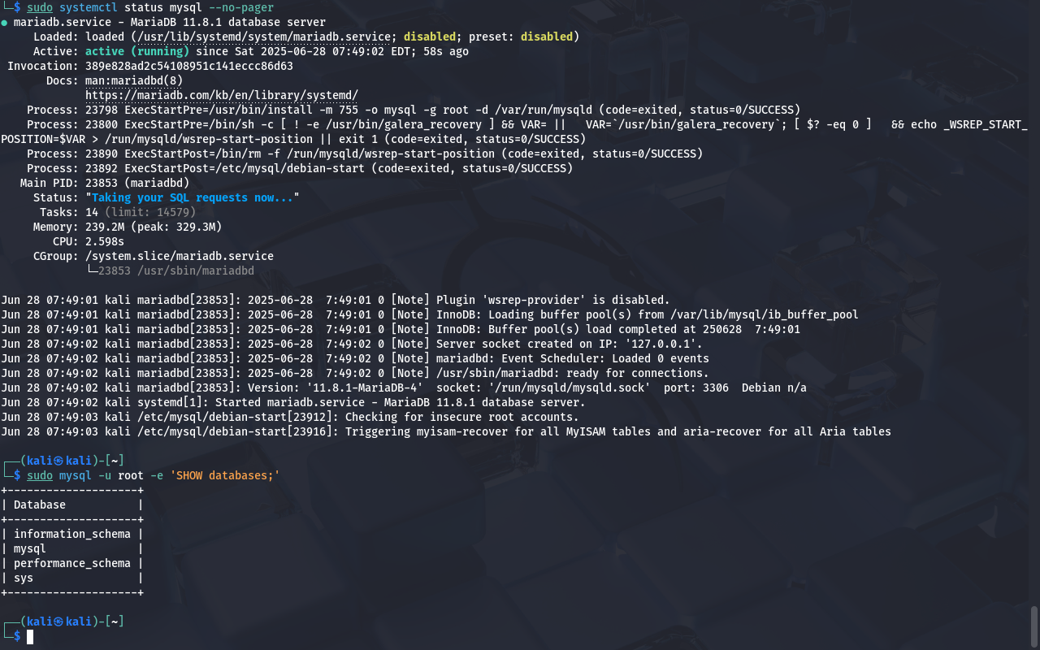
Task: Click Main PID value 23853 (mariadbd)
Action: 137,183
